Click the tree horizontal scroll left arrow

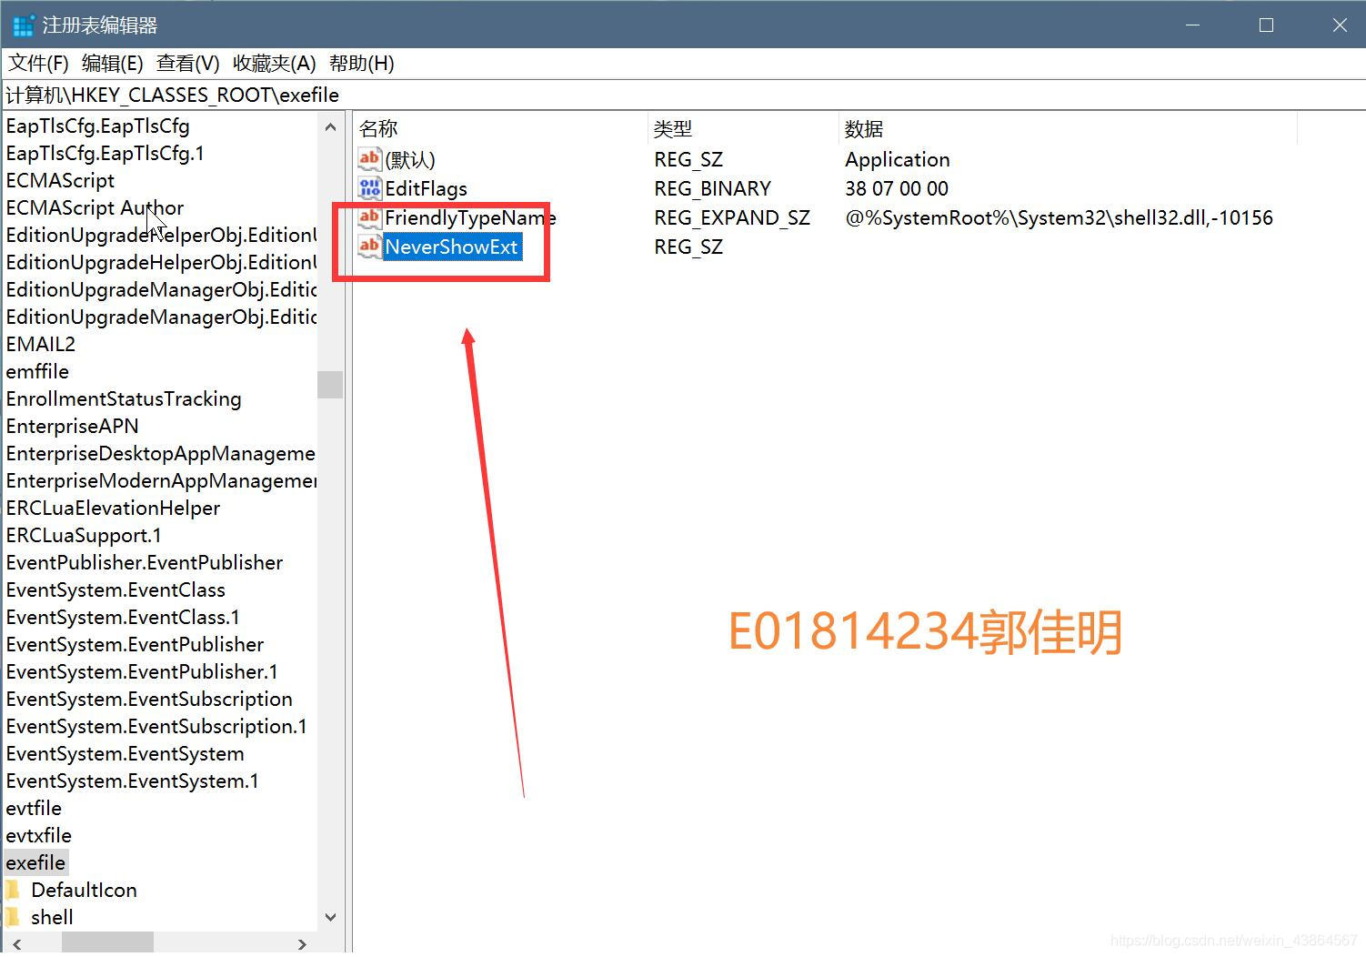(x=16, y=944)
